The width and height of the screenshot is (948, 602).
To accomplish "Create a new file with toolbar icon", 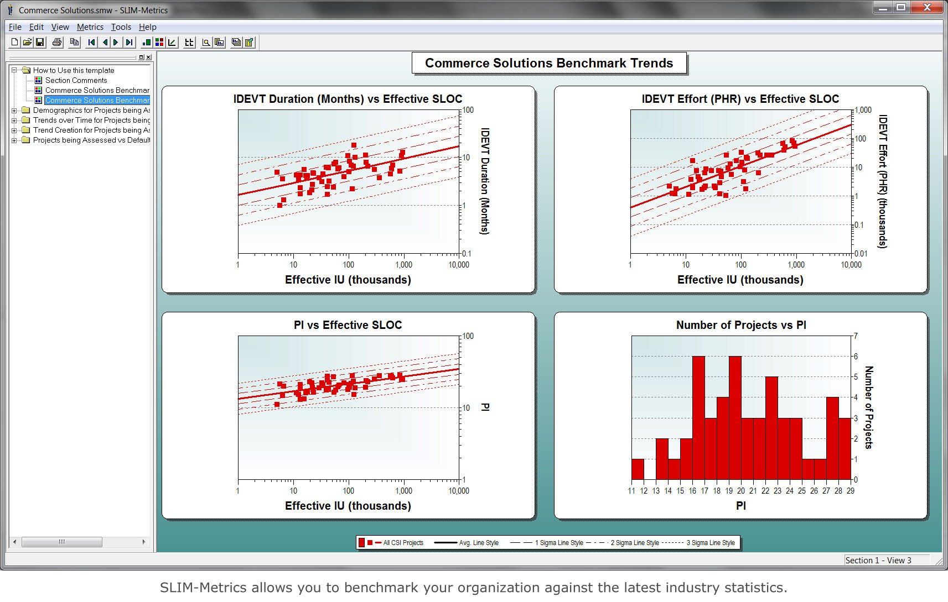I will click(15, 42).
